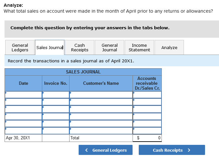This screenshot has height=165, width=219.
Task: Click second row Invoice No. field
Action: pyautogui.click(x=56, y=102)
